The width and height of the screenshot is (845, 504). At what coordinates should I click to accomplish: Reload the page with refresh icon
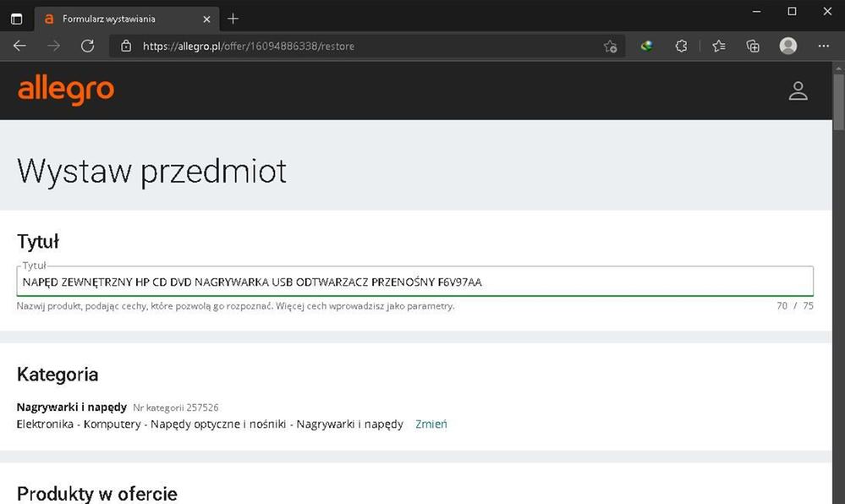tap(88, 46)
